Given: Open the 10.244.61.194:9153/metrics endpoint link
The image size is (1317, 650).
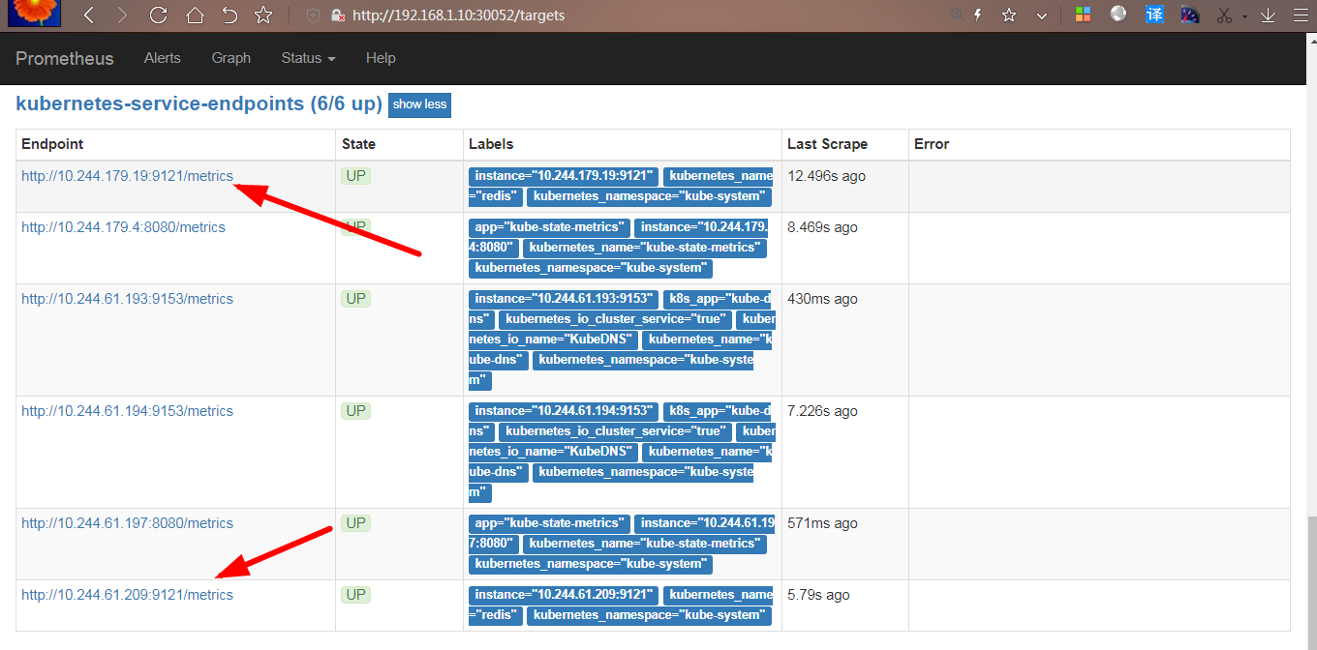Looking at the screenshot, I should [128, 411].
